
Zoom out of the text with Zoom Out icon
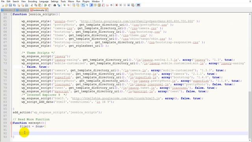(68, 5)
